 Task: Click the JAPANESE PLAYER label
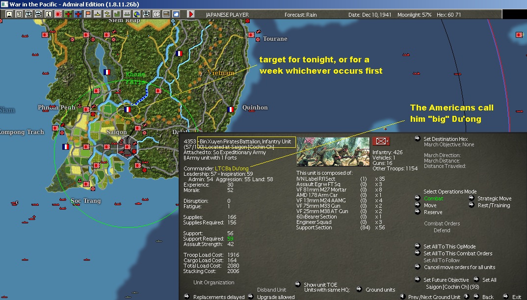(227, 15)
